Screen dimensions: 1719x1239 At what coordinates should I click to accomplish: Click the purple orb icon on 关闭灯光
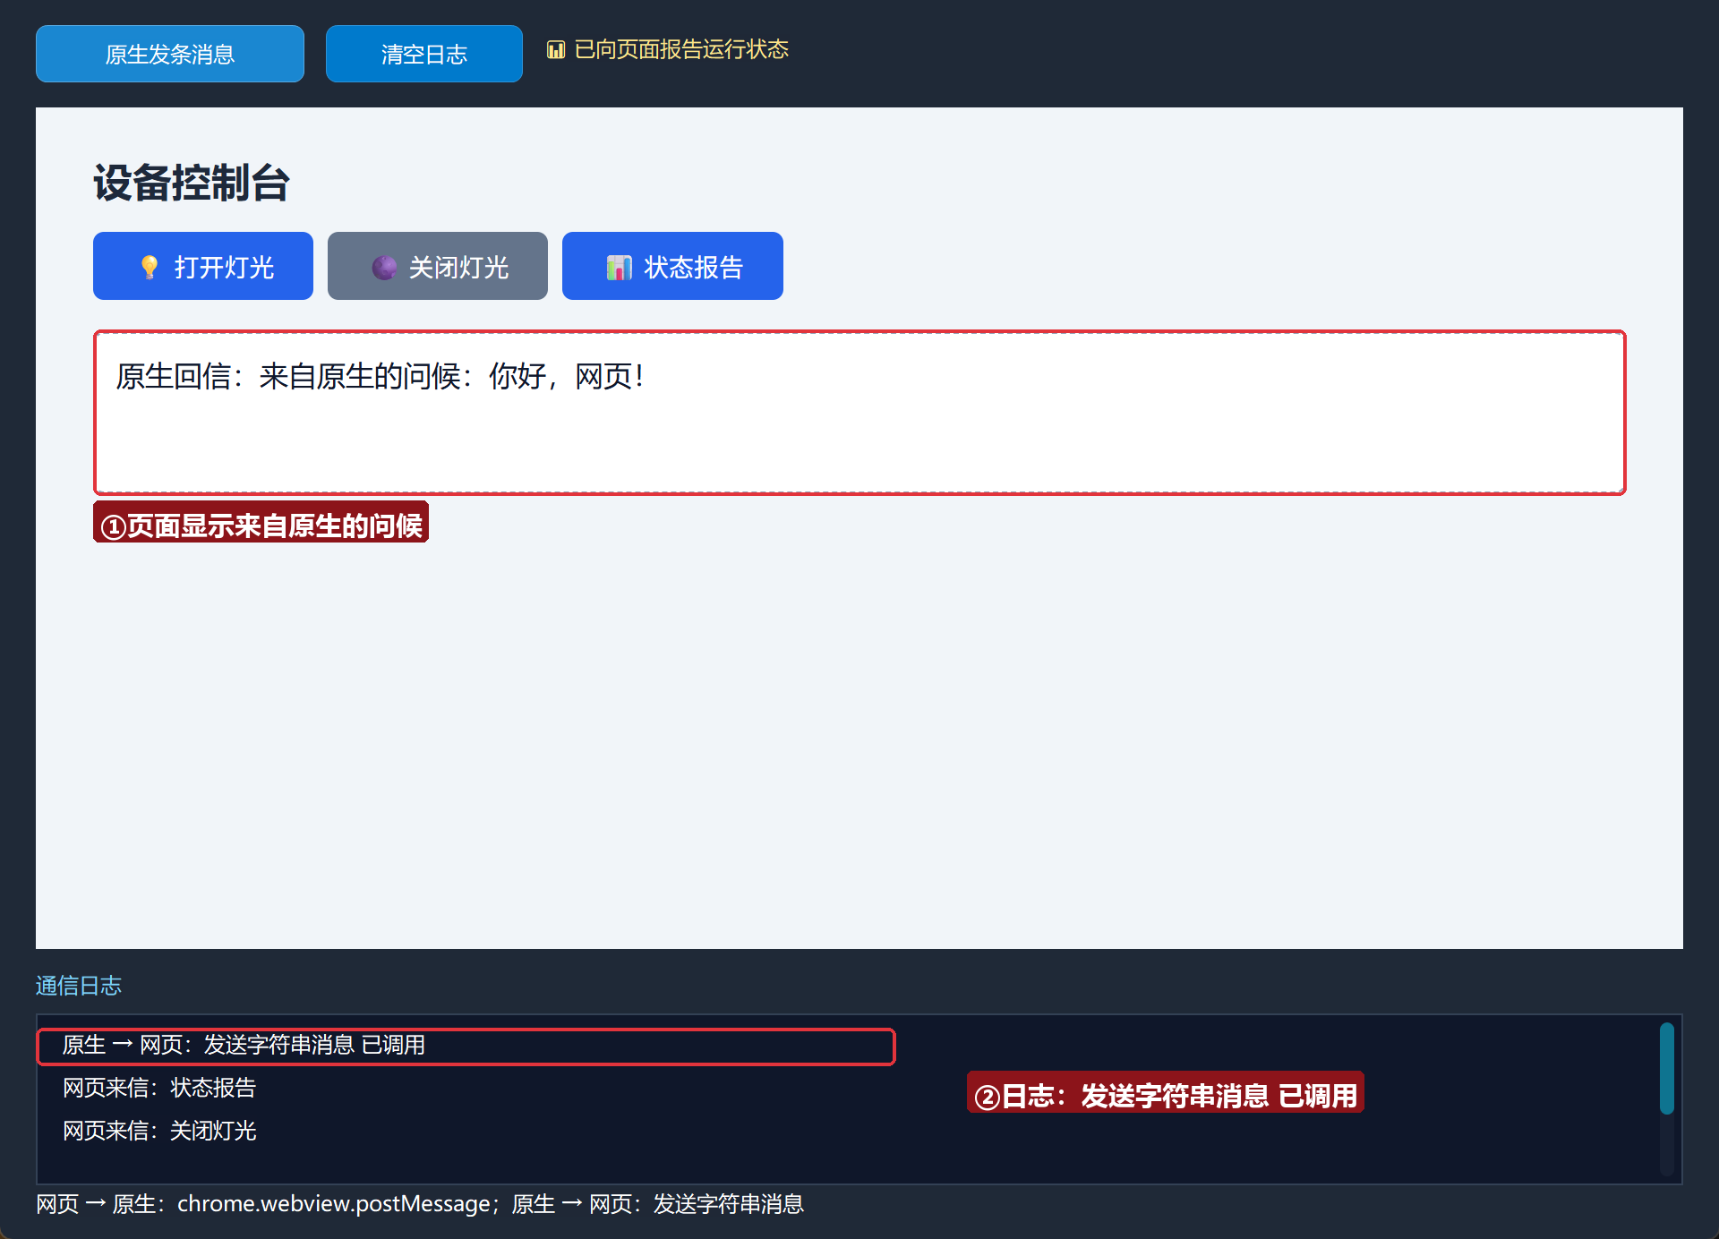pos(384,267)
